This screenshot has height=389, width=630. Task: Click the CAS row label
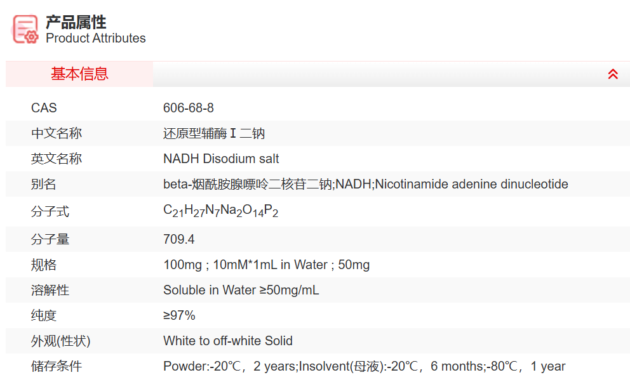tap(44, 108)
